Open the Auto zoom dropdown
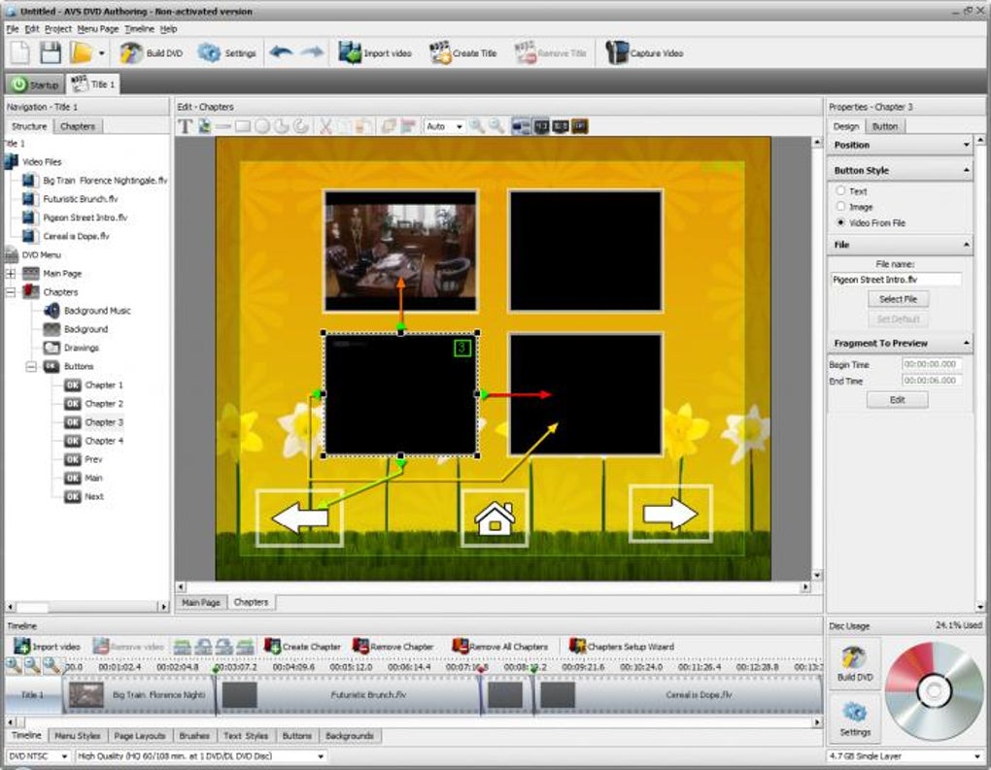 (459, 126)
